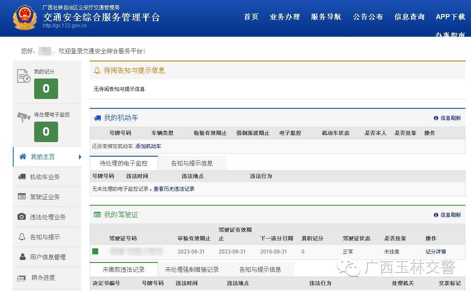This screenshot has width=471, height=291.
Task: Open 业务办理 in the top menu
Action: pos(284,17)
